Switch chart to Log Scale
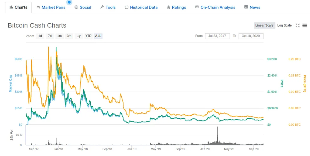Image resolution: width=310 pixels, height=156 pixels. pyautogui.click(x=284, y=25)
